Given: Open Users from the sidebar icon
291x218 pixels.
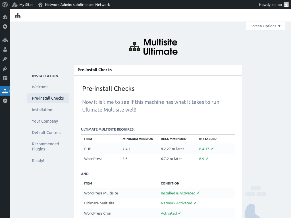Looking at the screenshot, I should tap(5, 49).
